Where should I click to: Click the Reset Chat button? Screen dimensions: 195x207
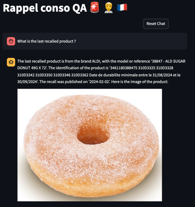(x=156, y=24)
